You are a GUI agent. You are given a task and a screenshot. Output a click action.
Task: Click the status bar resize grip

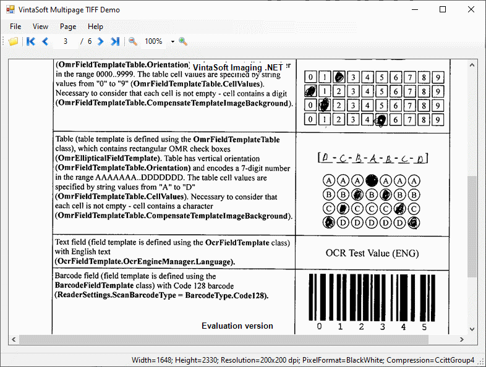point(481,361)
